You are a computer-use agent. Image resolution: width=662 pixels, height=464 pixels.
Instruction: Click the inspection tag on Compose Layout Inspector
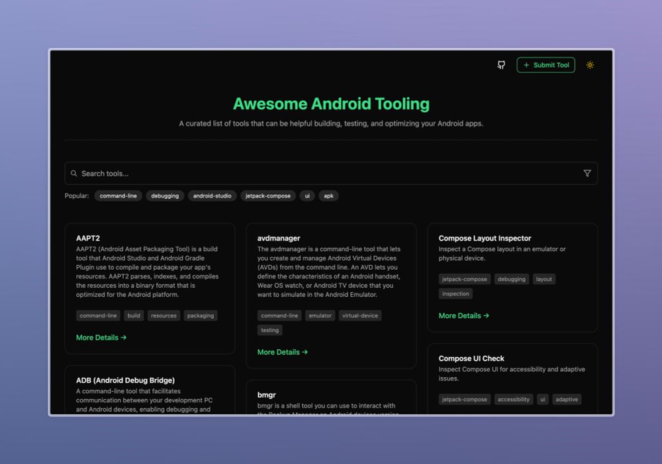pyautogui.click(x=455, y=294)
